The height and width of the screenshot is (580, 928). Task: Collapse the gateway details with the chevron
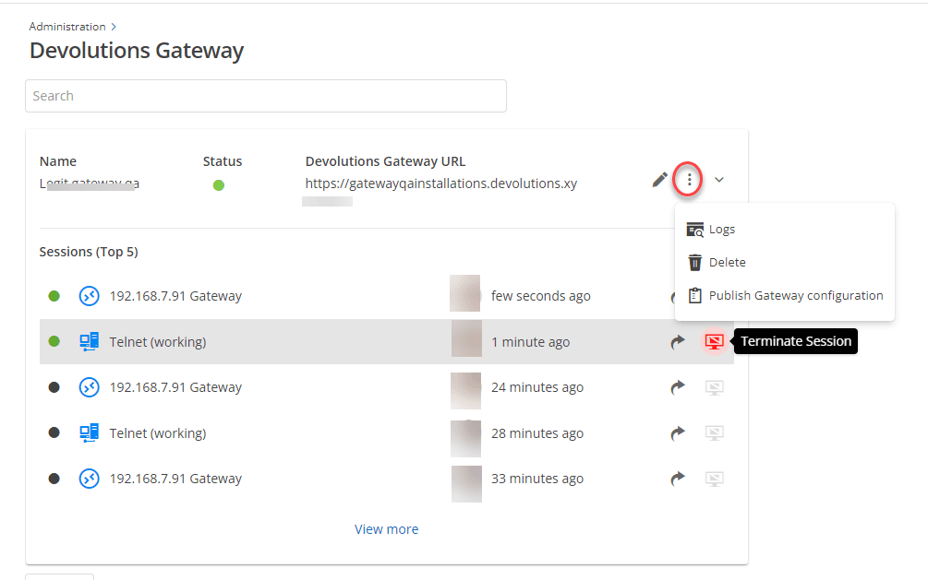pyautogui.click(x=718, y=180)
